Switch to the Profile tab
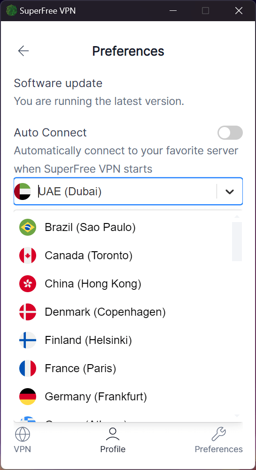Screen dimensions: 256x470 click(x=113, y=440)
